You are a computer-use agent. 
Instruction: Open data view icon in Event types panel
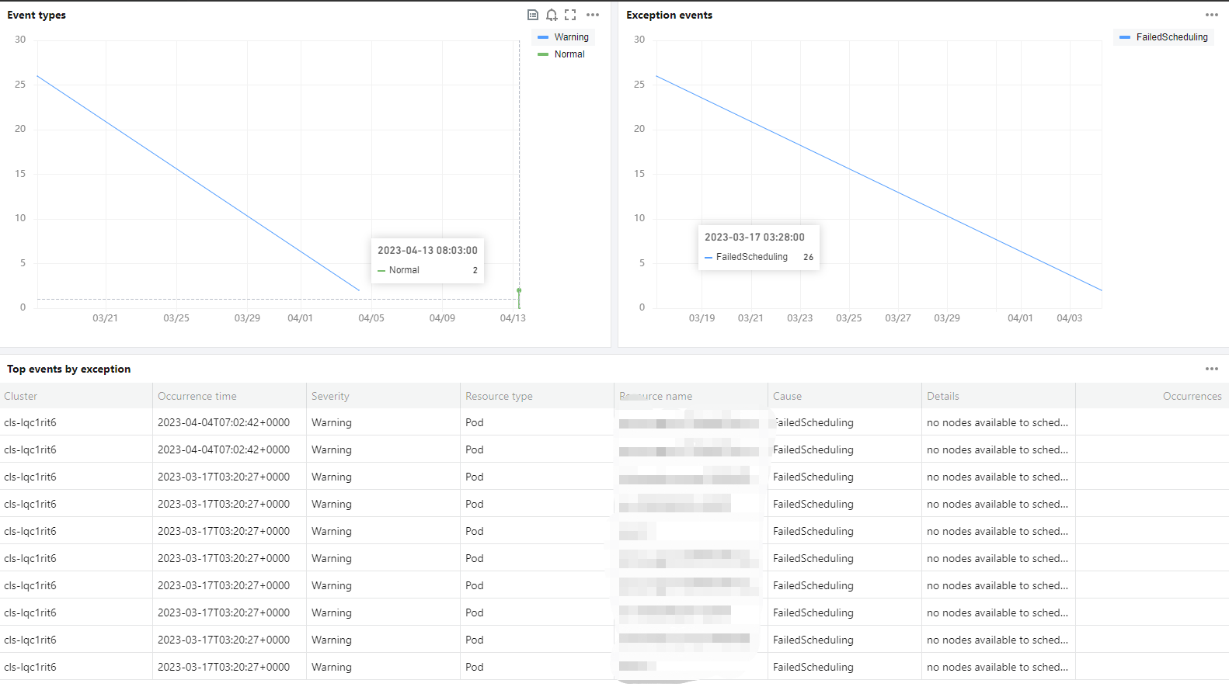click(533, 15)
